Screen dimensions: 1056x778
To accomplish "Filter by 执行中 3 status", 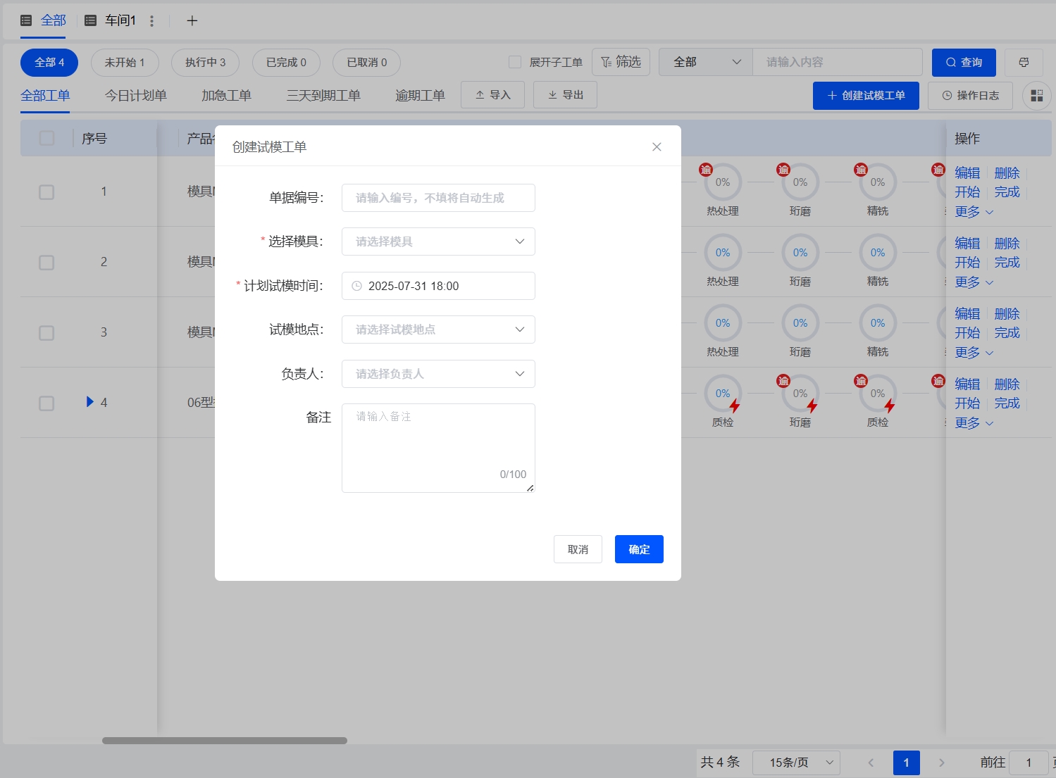I will click(206, 63).
